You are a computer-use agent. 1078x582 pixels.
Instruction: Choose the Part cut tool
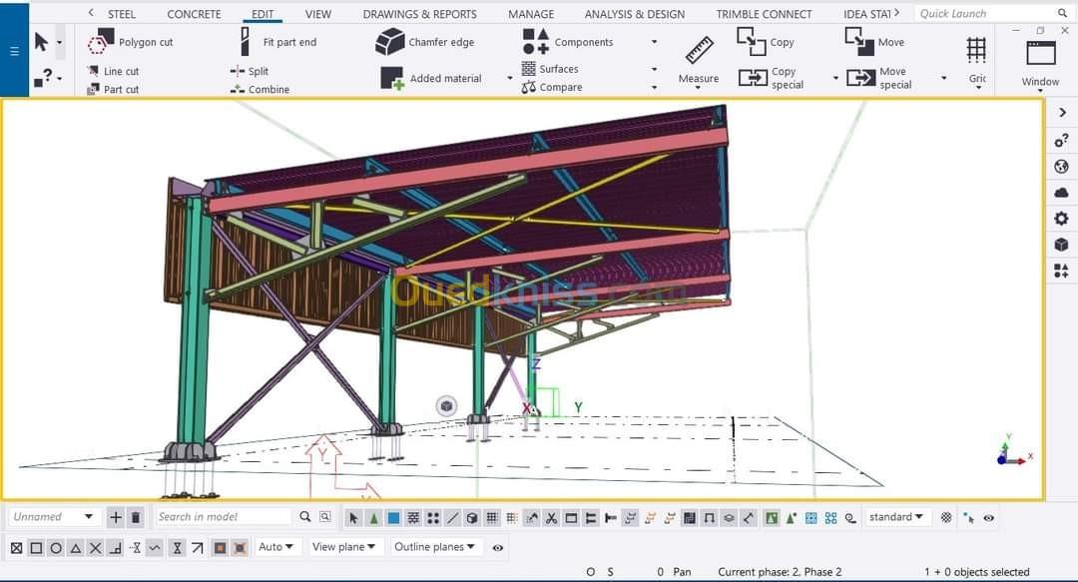pos(114,90)
